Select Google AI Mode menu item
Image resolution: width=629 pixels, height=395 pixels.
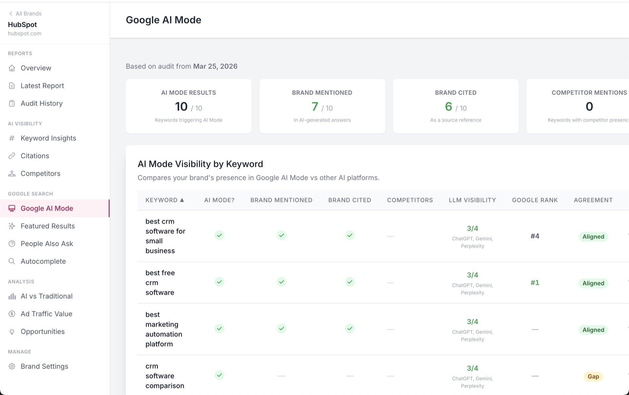click(55, 208)
